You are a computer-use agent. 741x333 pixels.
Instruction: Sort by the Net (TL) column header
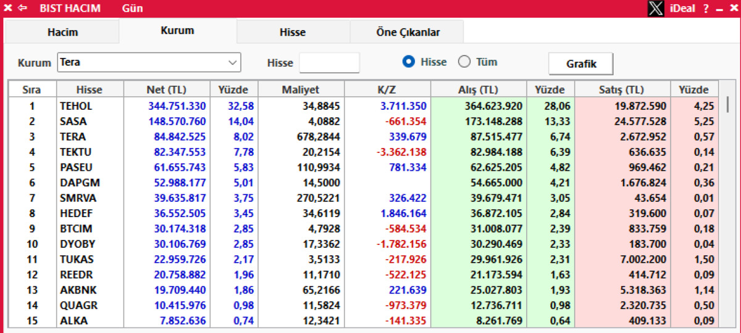point(167,89)
